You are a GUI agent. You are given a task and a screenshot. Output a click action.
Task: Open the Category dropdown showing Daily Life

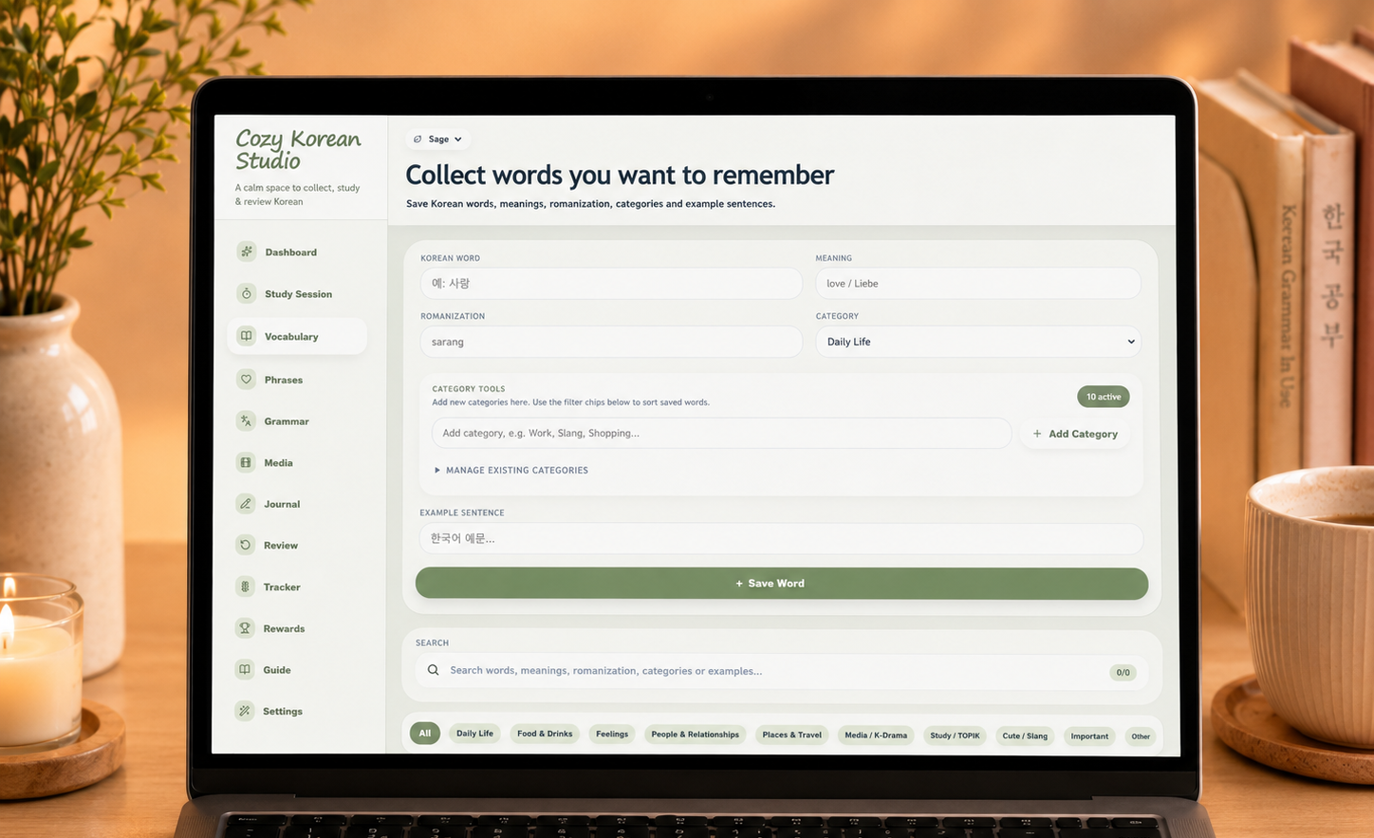coord(978,342)
